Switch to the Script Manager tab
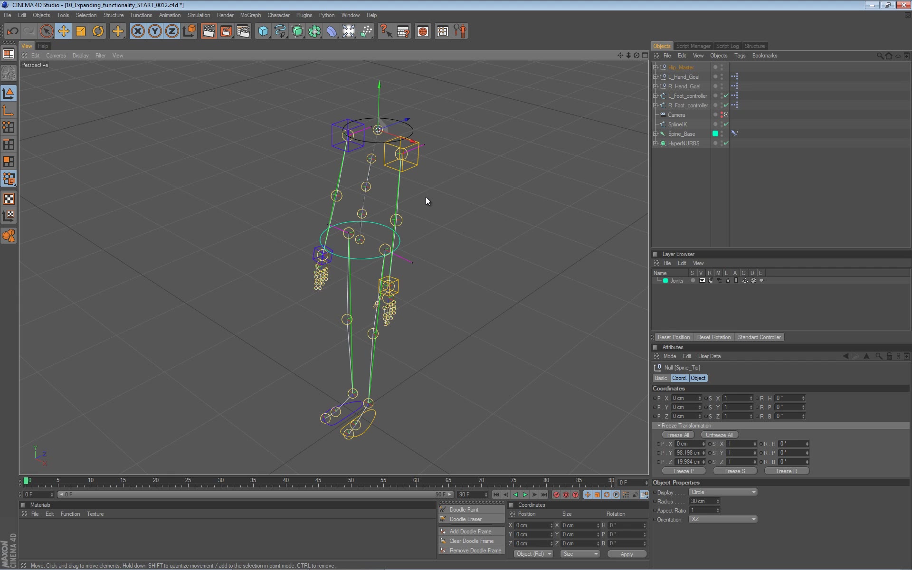912x570 pixels. [693, 46]
